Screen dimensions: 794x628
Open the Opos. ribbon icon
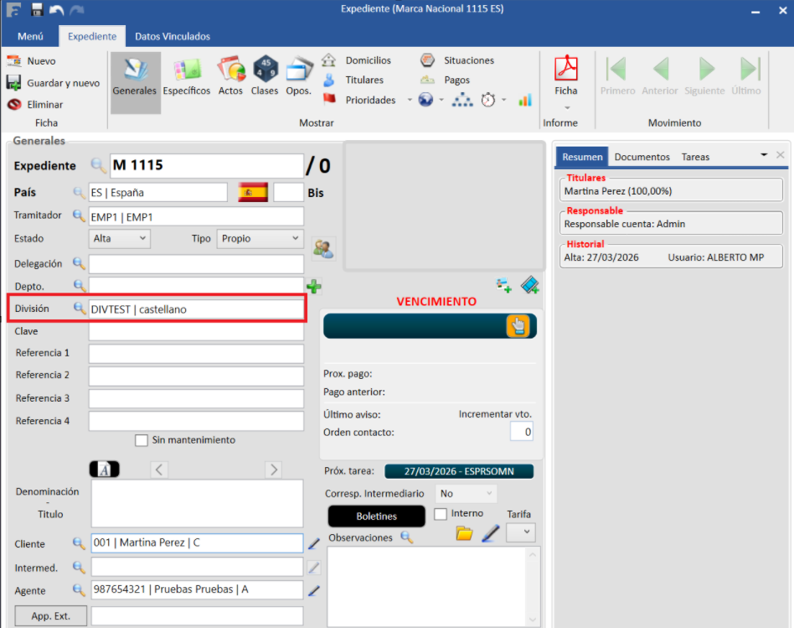(298, 75)
